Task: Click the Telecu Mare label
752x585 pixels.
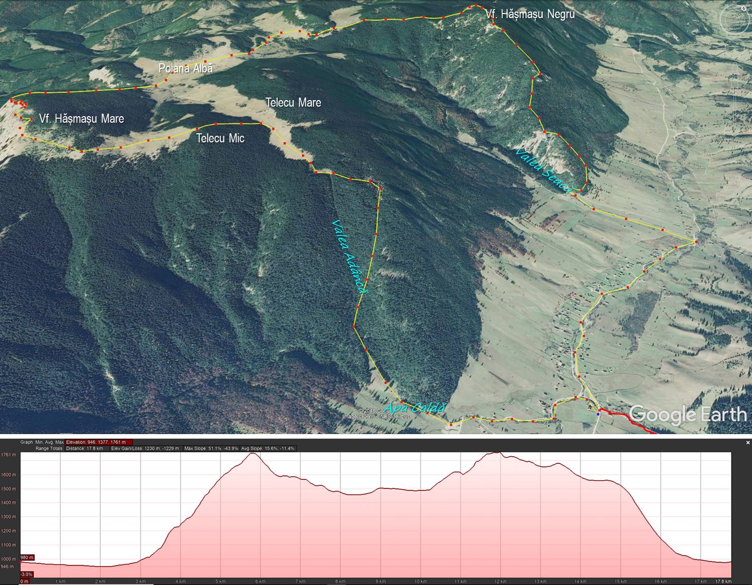Action: pyautogui.click(x=293, y=103)
